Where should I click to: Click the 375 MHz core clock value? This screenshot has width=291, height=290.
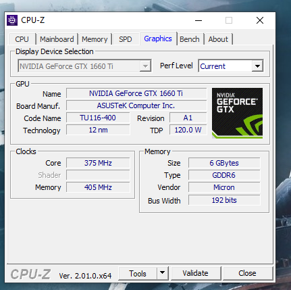point(98,163)
